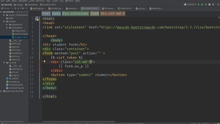Screen dimensions: 220x124
Task: Run the tutorial configuration with the green play icon
Action: tap(199, 4)
